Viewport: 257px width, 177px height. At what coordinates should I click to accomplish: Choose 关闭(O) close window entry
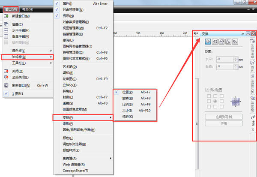(x=28, y=71)
